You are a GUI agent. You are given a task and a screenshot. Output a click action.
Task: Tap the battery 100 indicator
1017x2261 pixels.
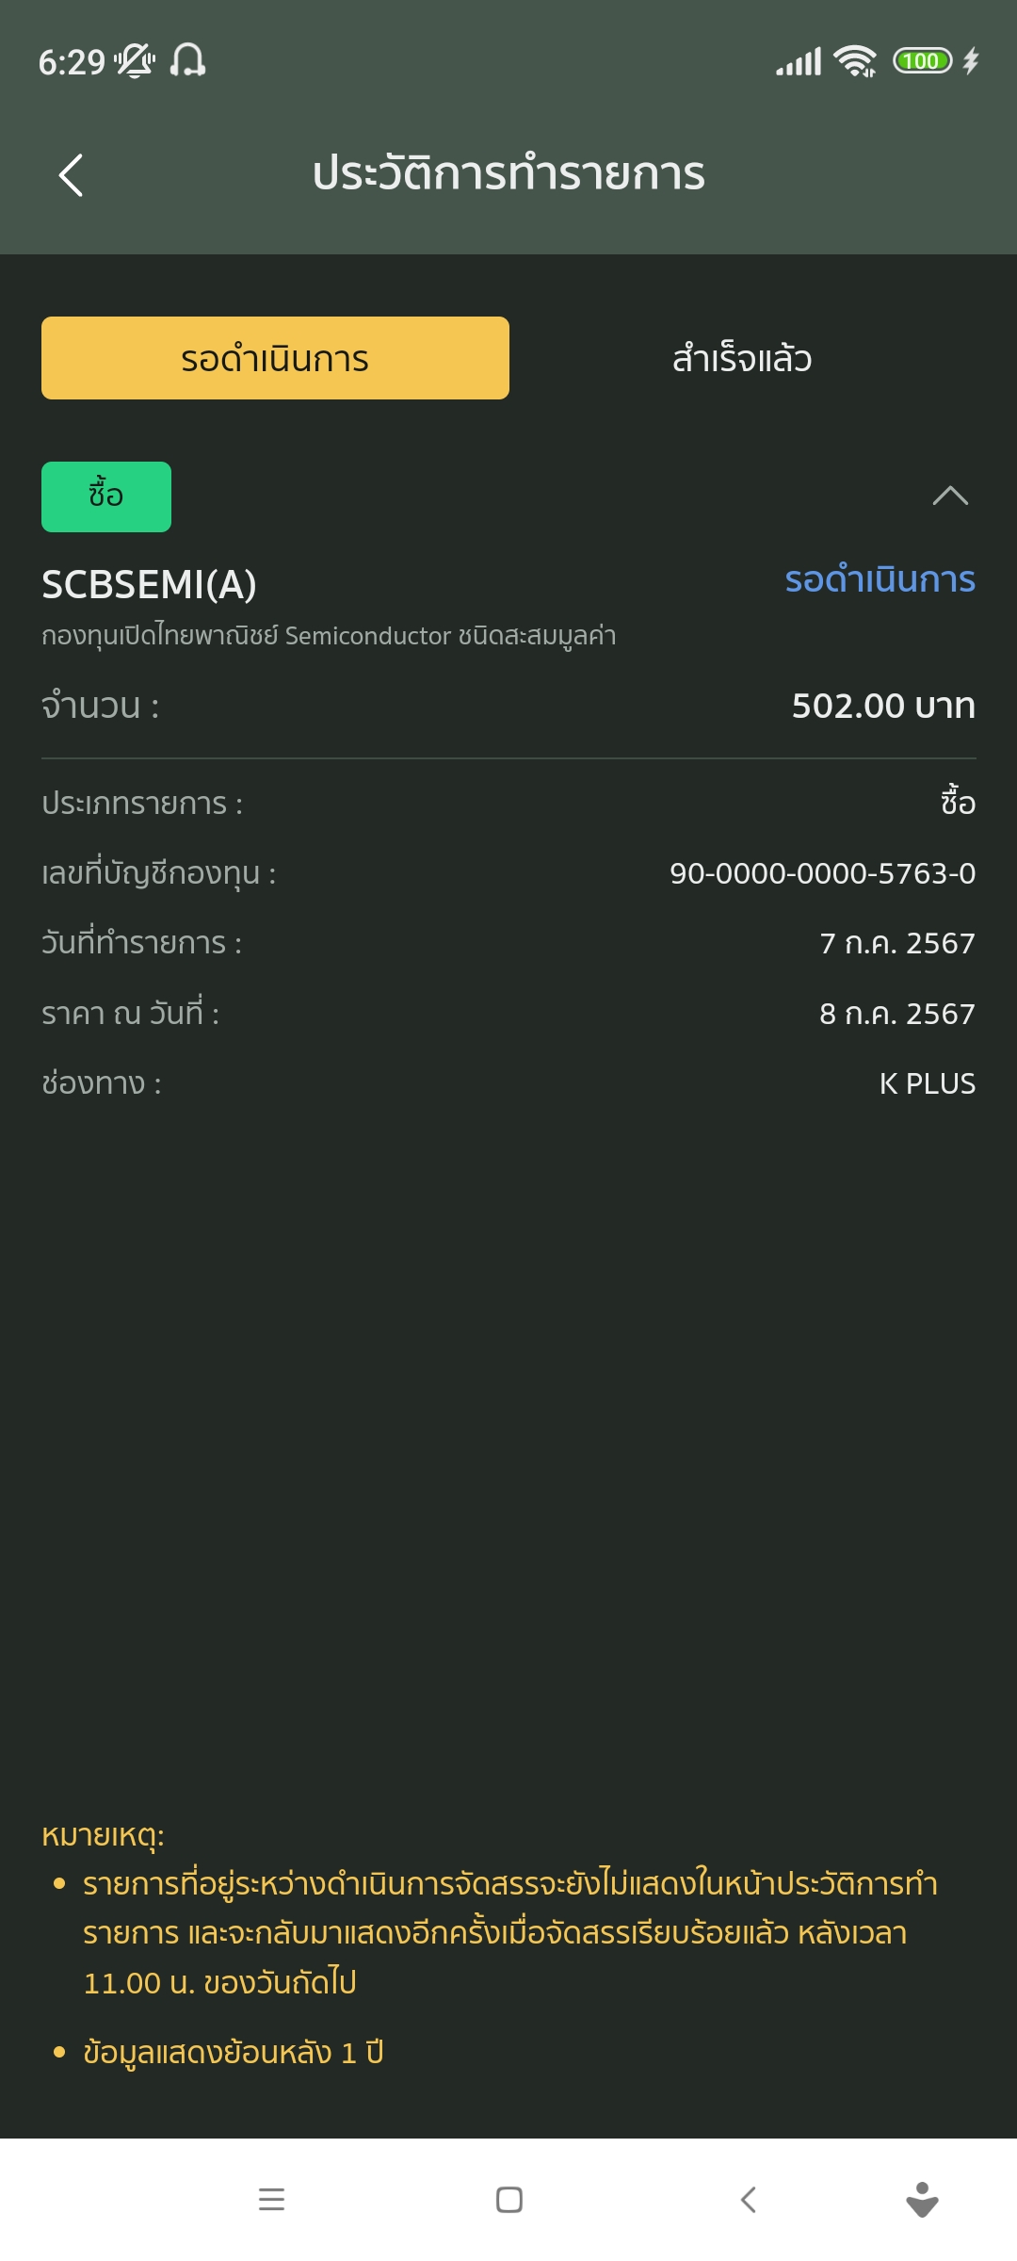pyautogui.click(x=923, y=61)
